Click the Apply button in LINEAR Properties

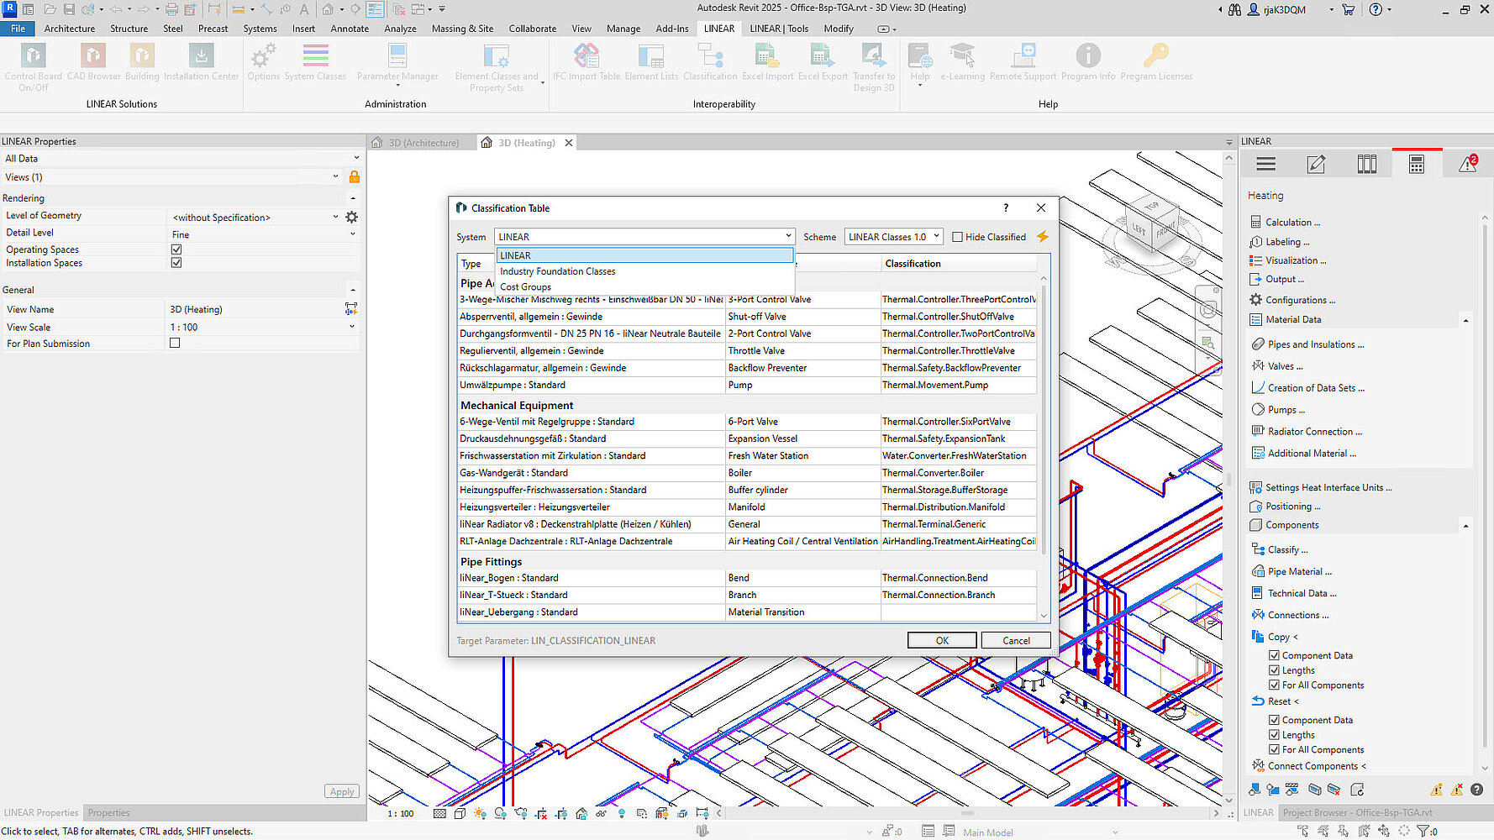click(x=342, y=791)
